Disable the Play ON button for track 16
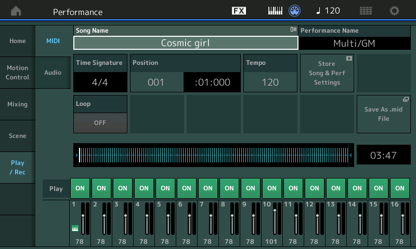The height and width of the screenshot is (249, 416). [399, 188]
